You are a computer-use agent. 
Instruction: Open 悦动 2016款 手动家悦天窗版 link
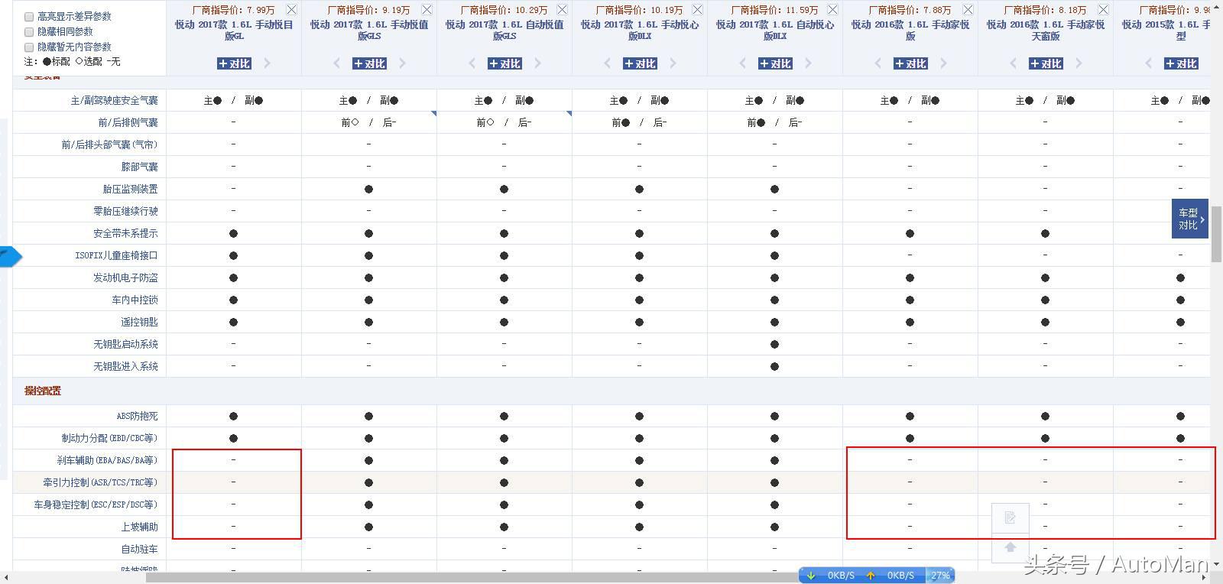point(1046,30)
